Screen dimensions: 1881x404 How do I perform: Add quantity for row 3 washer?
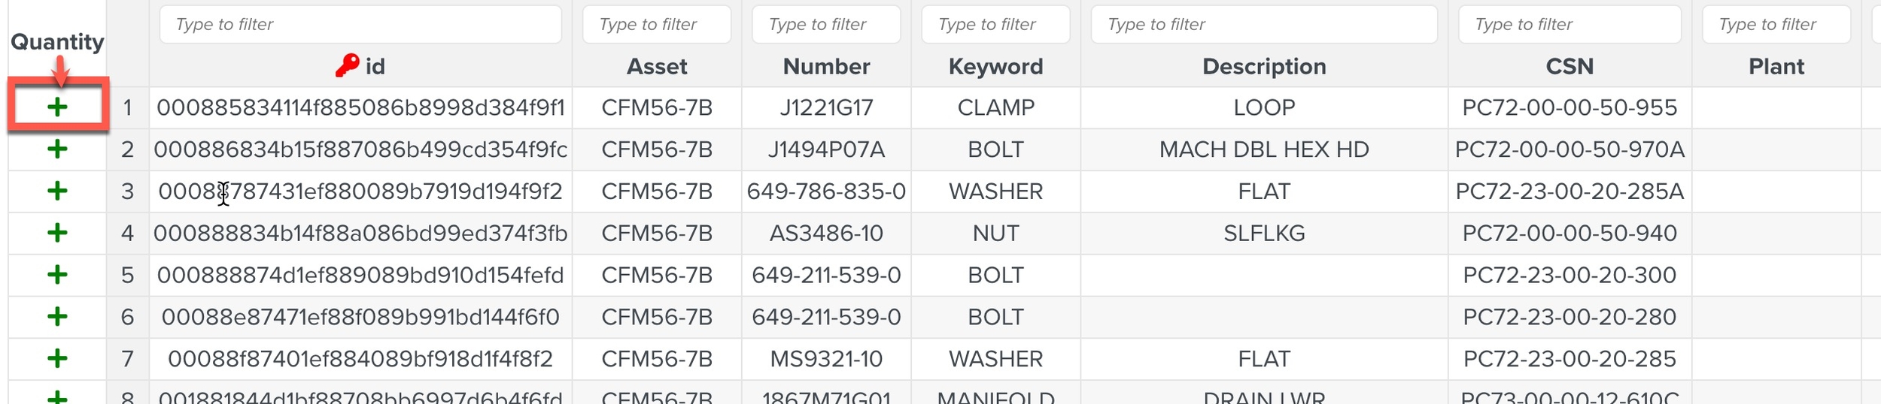click(57, 191)
